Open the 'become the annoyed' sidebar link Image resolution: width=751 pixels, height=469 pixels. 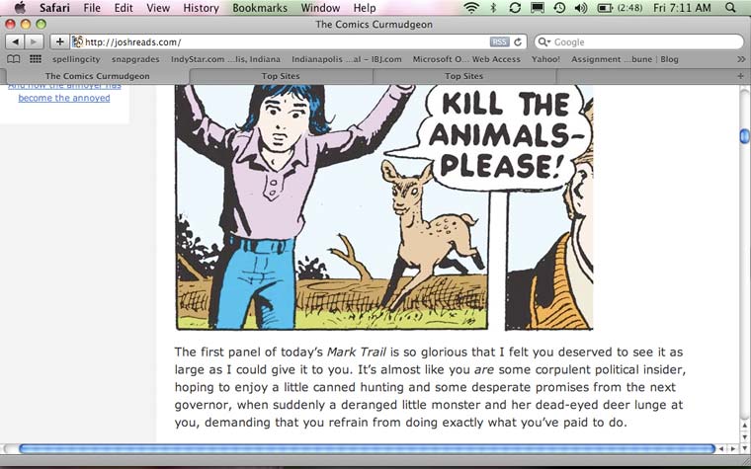(64, 98)
